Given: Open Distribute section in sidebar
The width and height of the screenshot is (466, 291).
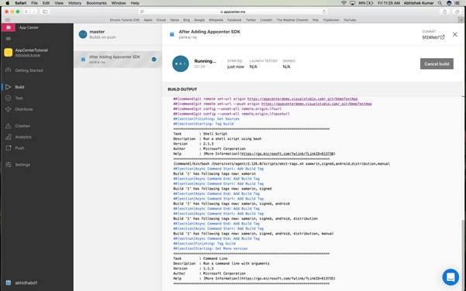Looking at the screenshot, I should click(x=24, y=109).
